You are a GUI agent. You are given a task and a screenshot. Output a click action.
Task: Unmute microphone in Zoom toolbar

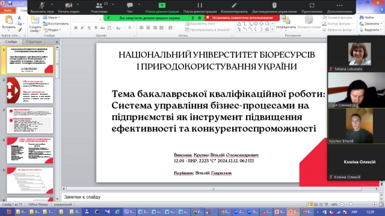(x=42, y=7)
